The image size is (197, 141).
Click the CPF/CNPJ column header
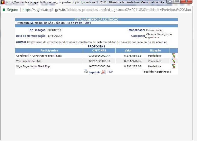tap(99, 50)
